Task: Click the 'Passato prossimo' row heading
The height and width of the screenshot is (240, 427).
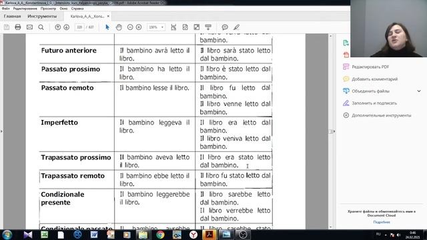Action: pos(71,69)
